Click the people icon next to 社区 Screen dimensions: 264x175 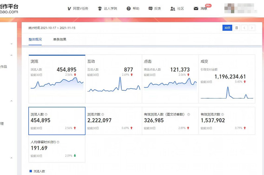tap(173, 9)
